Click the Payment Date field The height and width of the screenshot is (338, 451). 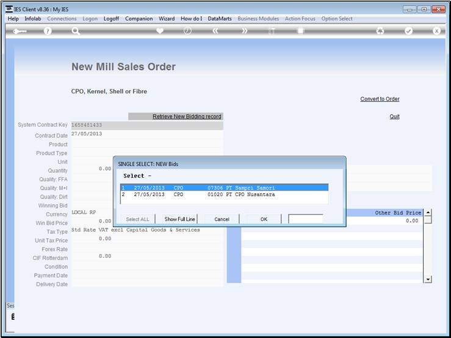[x=147, y=275]
